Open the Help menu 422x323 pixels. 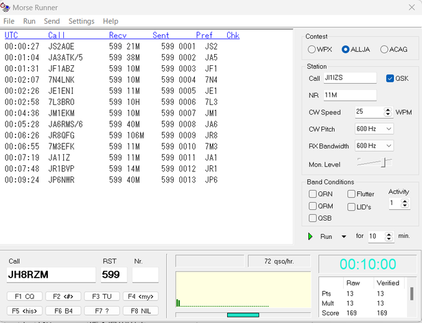pyautogui.click(x=110, y=21)
